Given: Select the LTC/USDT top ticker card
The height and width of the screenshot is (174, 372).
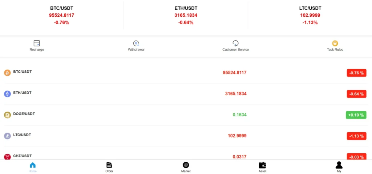Looking at the screenshot, I should pos(310,15).
